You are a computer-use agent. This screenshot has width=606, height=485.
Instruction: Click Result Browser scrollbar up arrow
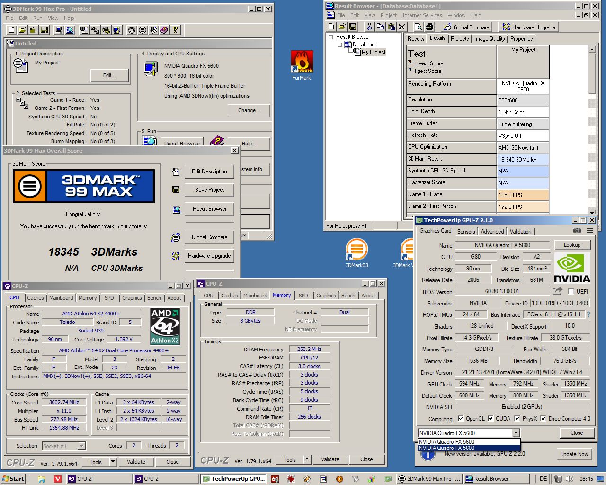pos(592,49)
